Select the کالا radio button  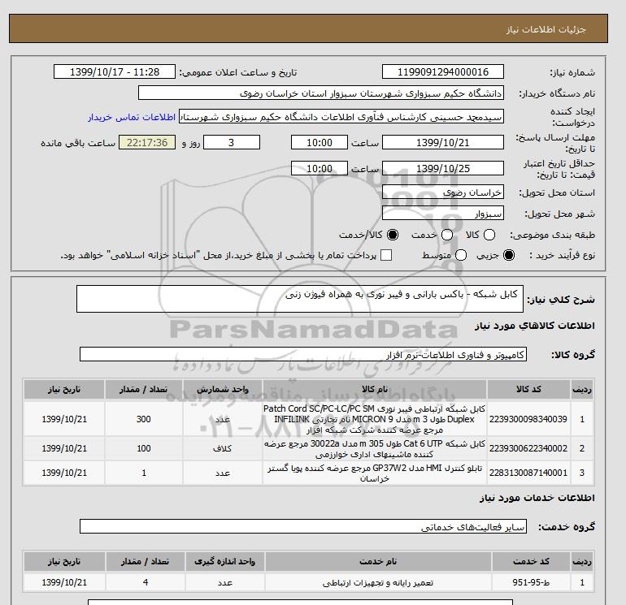click(489, 235)
